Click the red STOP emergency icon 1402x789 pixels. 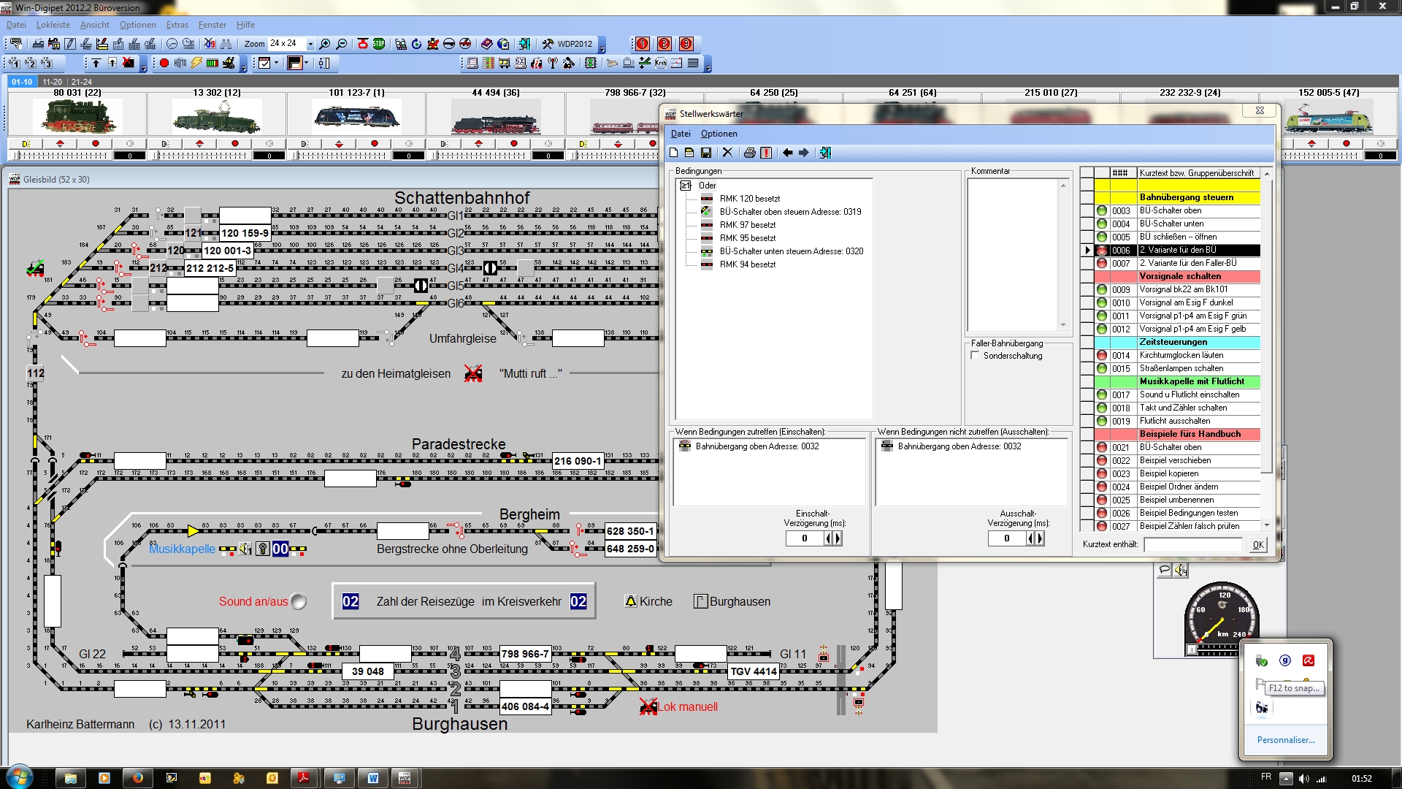pos(379,44)
